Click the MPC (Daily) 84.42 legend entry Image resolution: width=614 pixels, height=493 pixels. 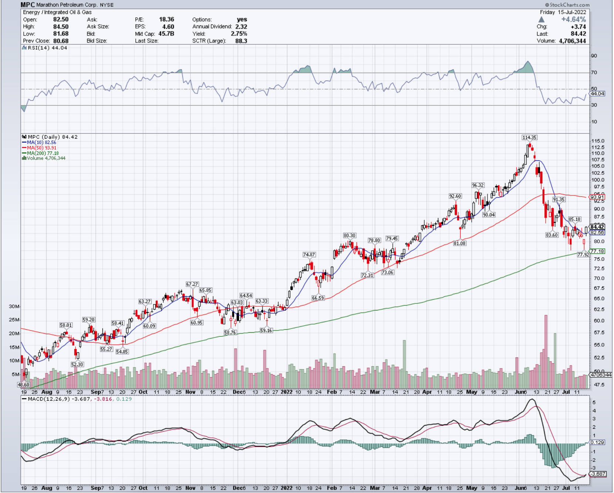[x=50, y=137]
